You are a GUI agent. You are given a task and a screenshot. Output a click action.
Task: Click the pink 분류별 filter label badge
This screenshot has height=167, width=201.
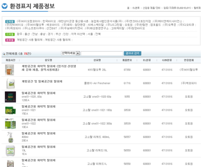[10, 40]
